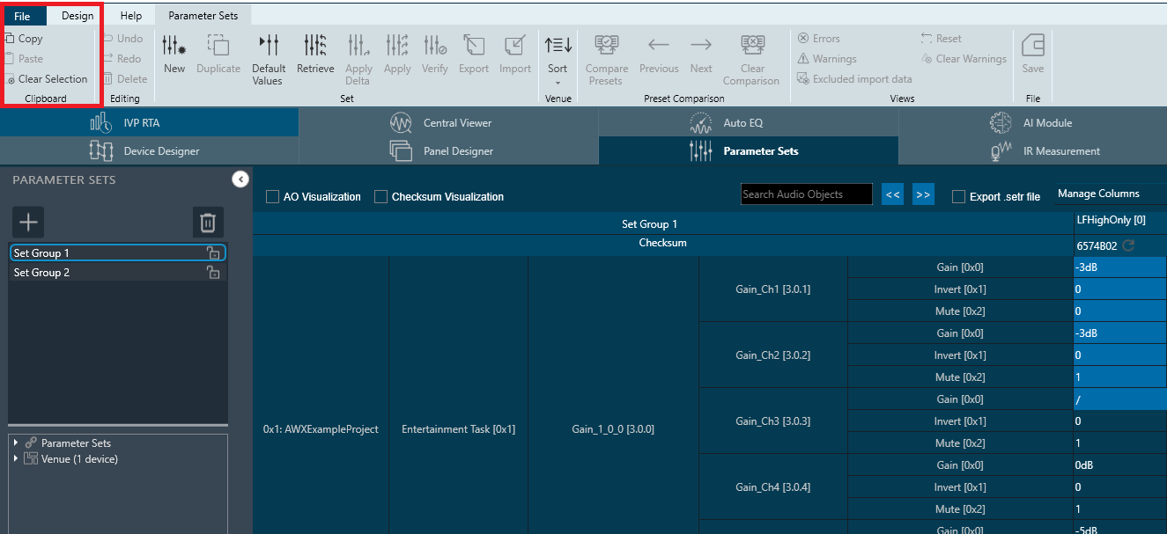This screenshot has width=1167, height=534.
Task: Enable the AO Visualization checkbox
Action: [273, 197]
